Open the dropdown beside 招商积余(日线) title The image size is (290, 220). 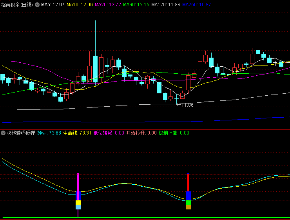pos(37,5)
